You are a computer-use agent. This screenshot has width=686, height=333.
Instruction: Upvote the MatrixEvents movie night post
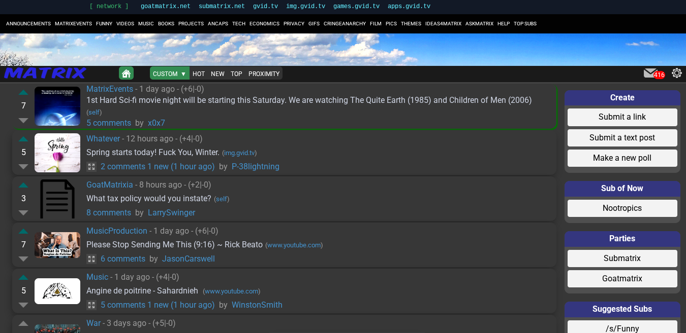(23, 93)
